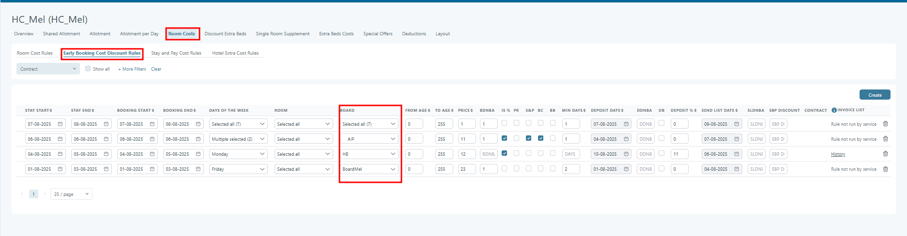
Task: Open the Contract filter dropdown
Action: 48,69
